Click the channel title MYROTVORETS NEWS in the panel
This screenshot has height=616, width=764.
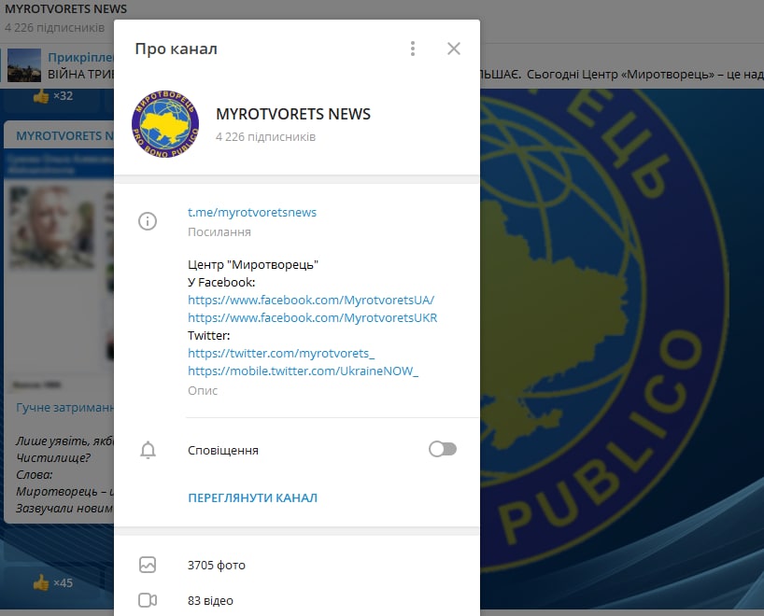(293, 114)
